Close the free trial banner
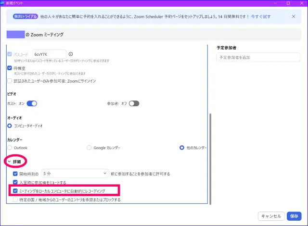The height and width of the screenshot is (226, 308). [x=294, y=16]
